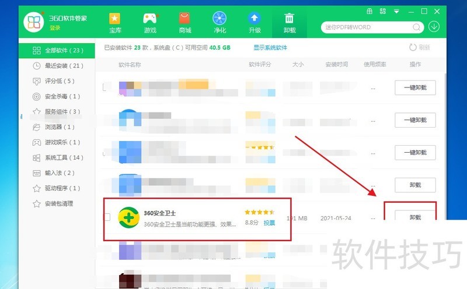The image size is (467, 289).
Task: Select 全部软件 (23) category
Action: (57, 50)
